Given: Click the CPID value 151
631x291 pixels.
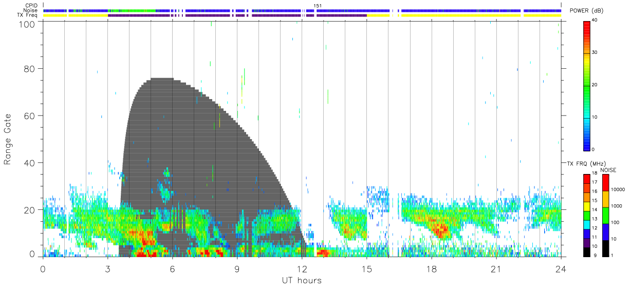Looking at the screenshot, I should (318, 6).
